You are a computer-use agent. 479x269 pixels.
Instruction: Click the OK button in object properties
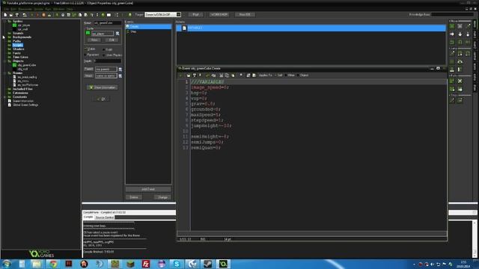coord(102,99)
